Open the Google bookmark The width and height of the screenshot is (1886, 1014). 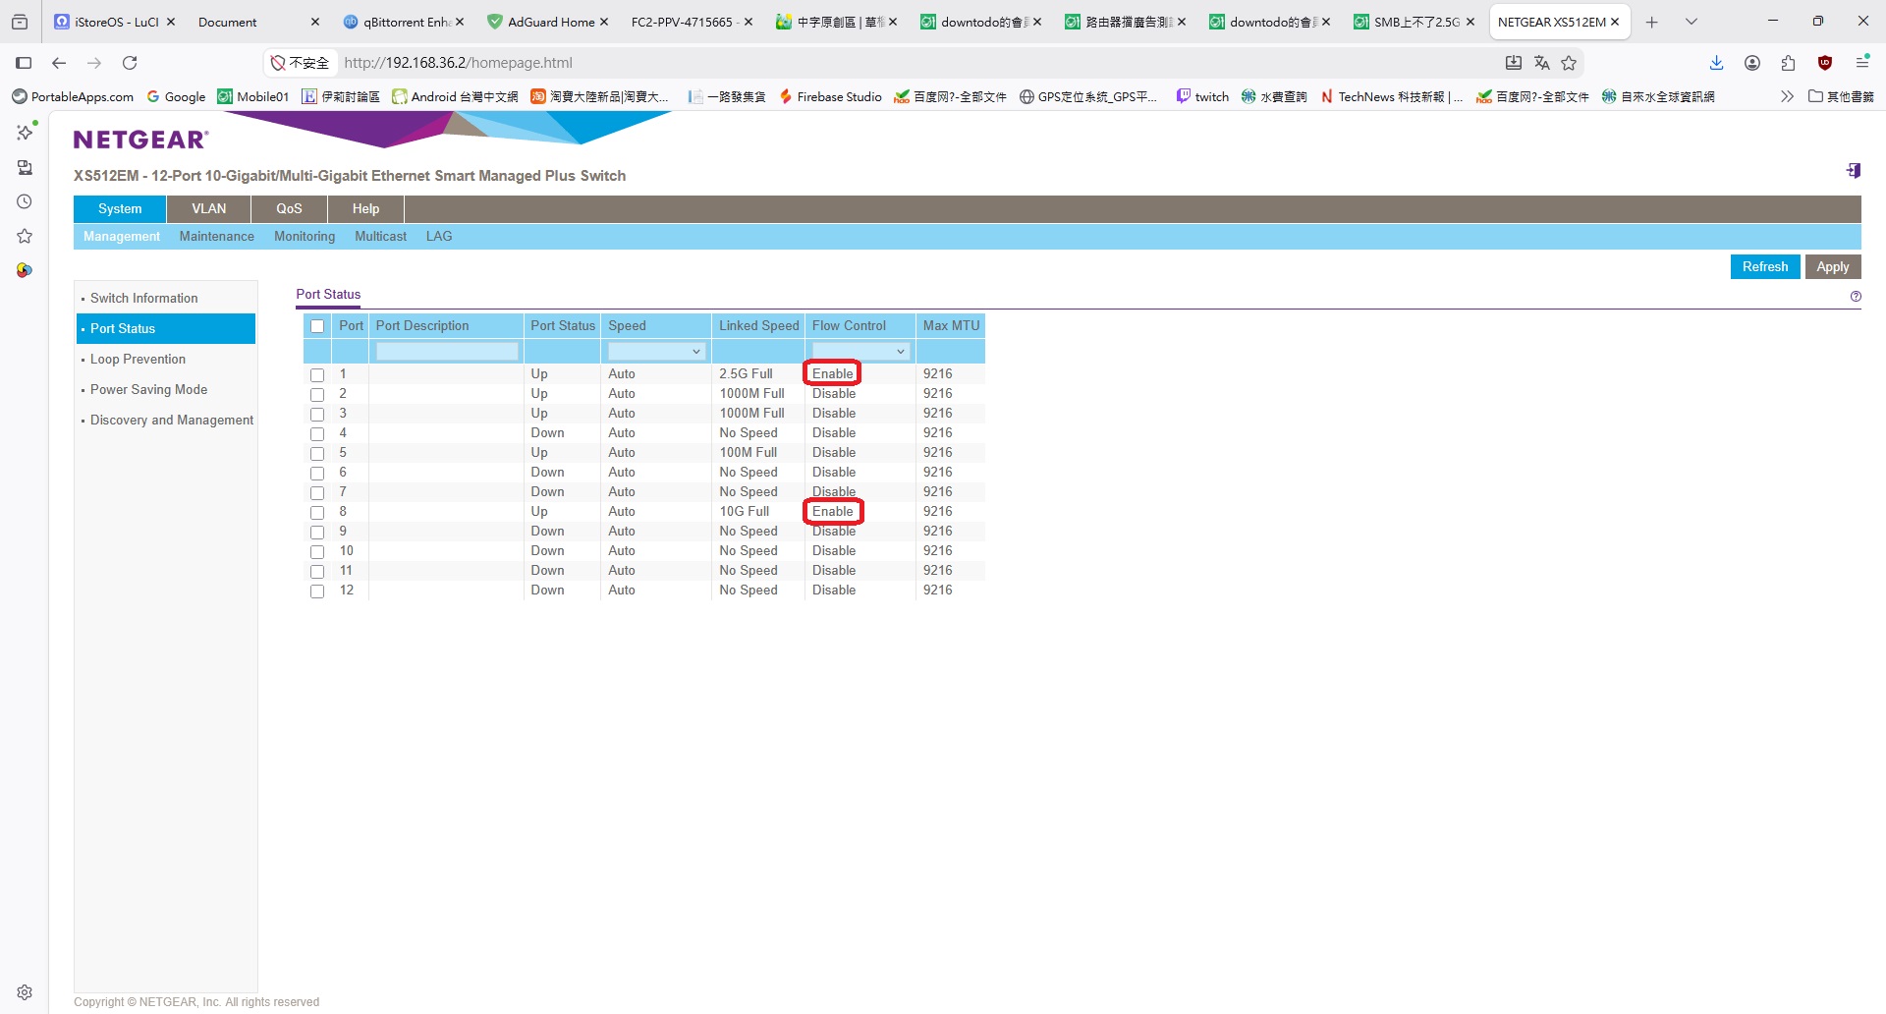176,96
